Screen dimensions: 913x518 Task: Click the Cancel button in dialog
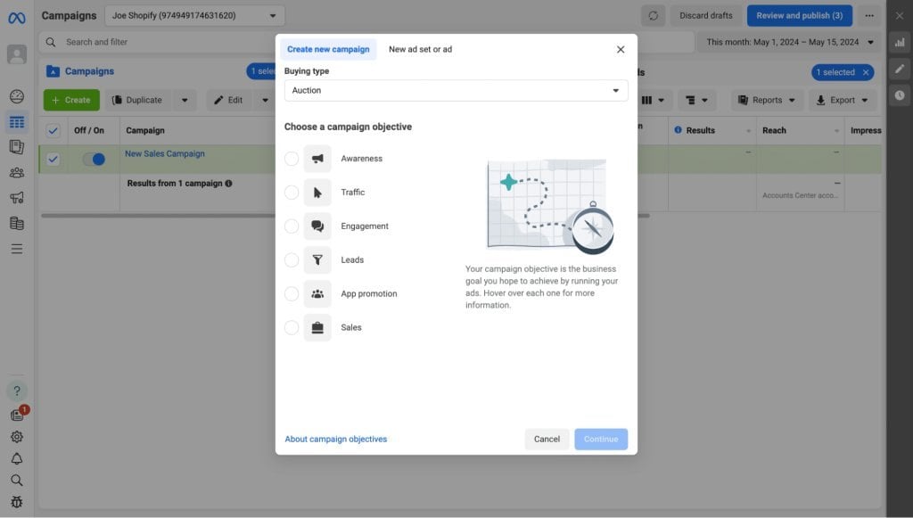point(547,439)
